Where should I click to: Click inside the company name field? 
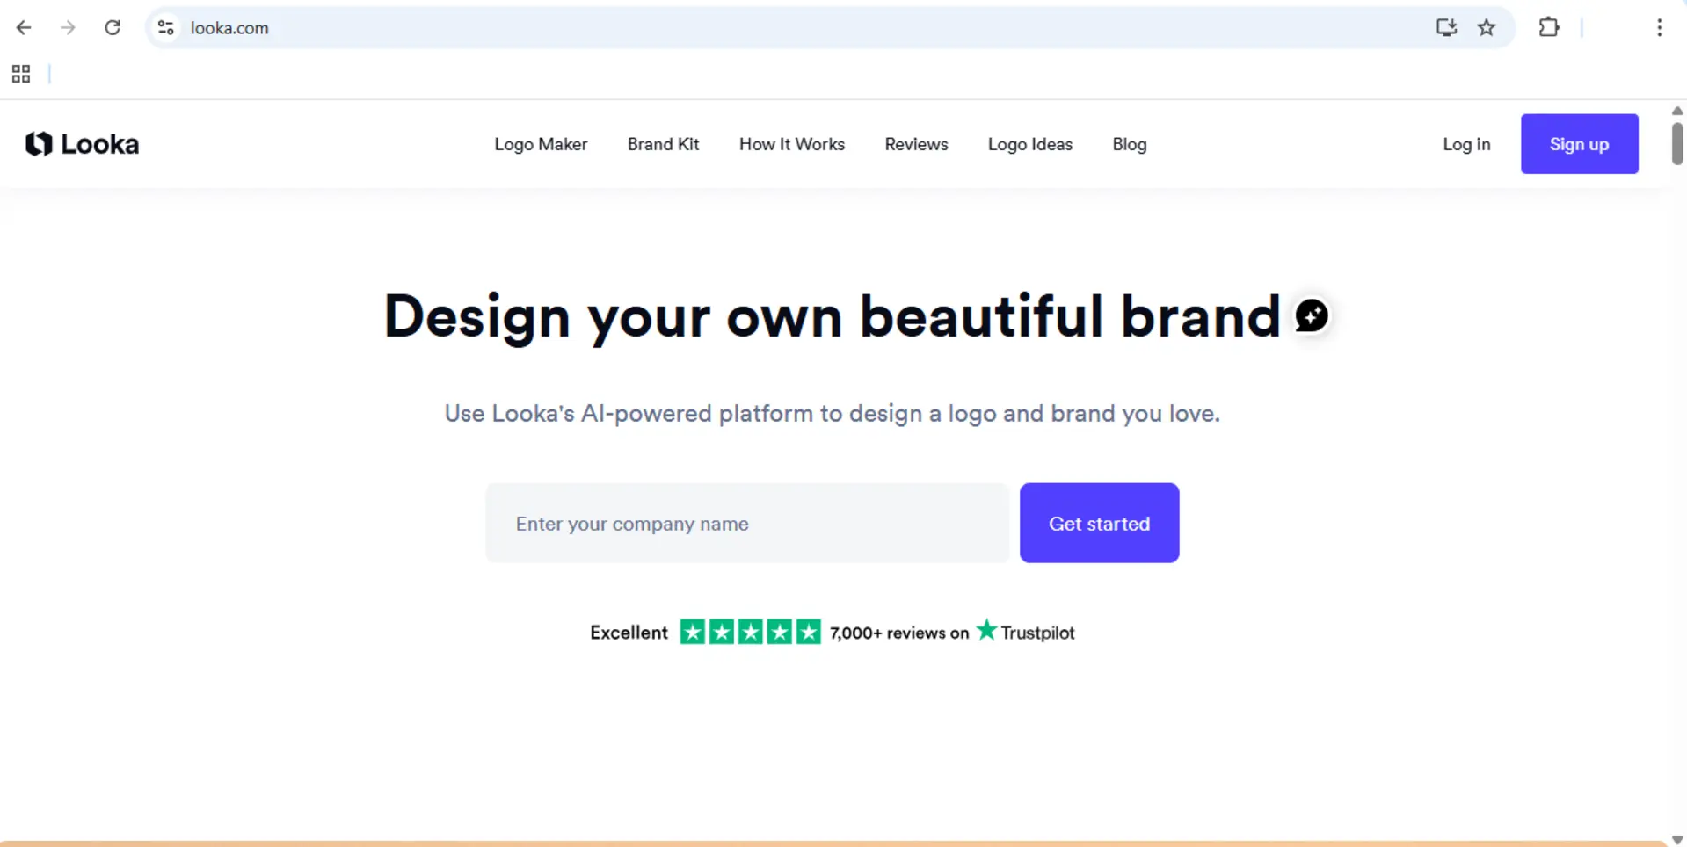click(x=746, y=523)
